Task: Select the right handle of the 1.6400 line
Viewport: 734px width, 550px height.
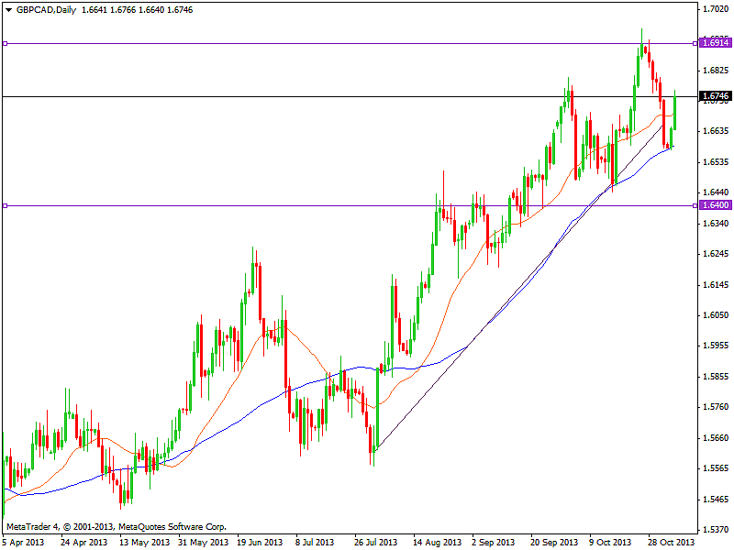Action: click(694, 205)
